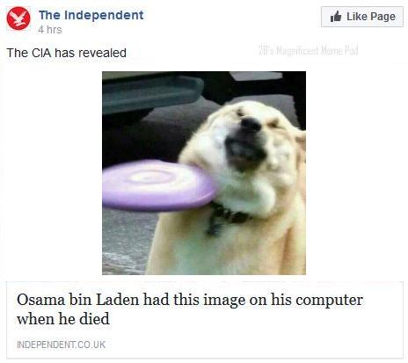Click the words when he died in headline
The width and height of the screenshot is (408, 363).
click(x=63, y=319)
